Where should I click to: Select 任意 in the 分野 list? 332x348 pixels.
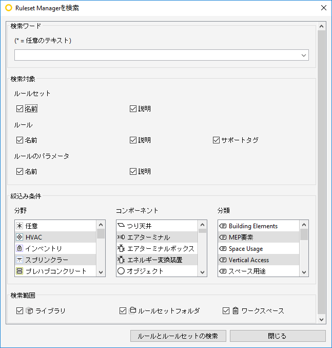[x=55, y=226]
